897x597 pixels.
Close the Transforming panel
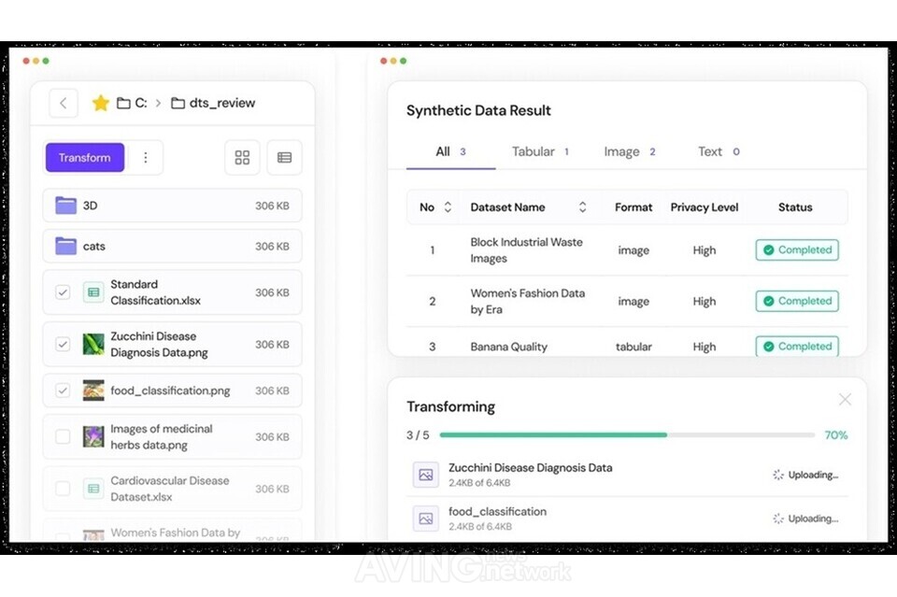(845, 400)
